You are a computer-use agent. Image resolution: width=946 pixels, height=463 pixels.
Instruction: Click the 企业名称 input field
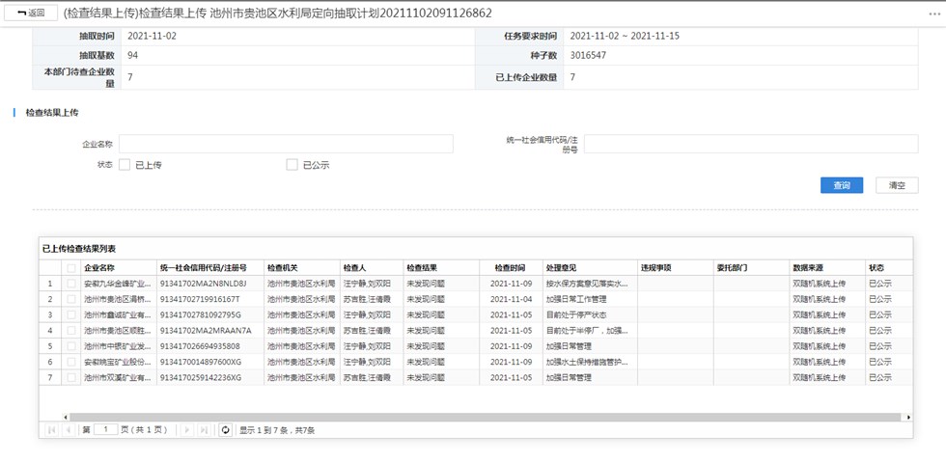pos(286,144)
